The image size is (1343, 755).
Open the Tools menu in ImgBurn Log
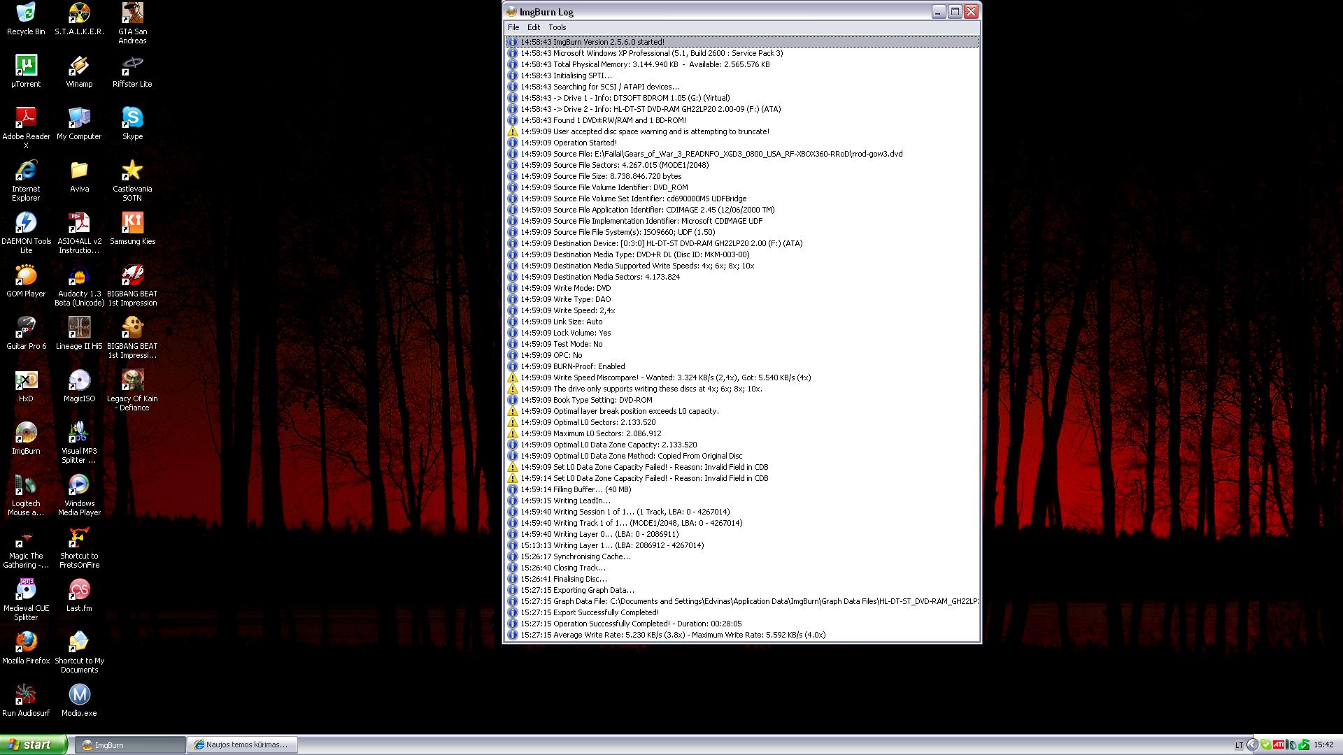(557, 27)
